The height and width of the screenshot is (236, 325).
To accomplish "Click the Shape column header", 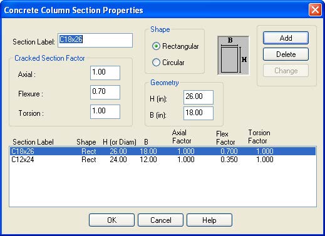I will click(86, 142).
